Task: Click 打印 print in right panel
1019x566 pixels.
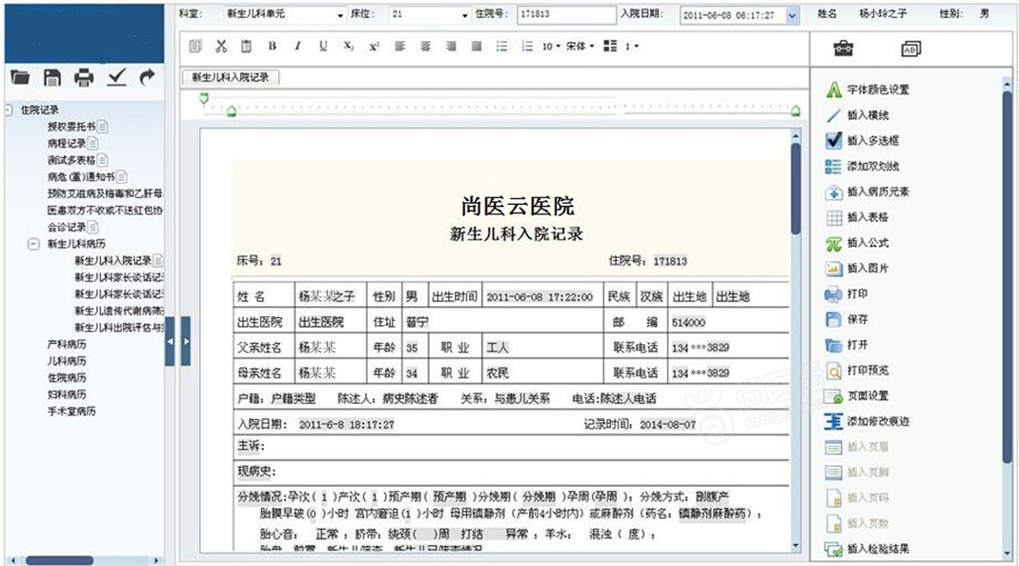Action: 846,293
